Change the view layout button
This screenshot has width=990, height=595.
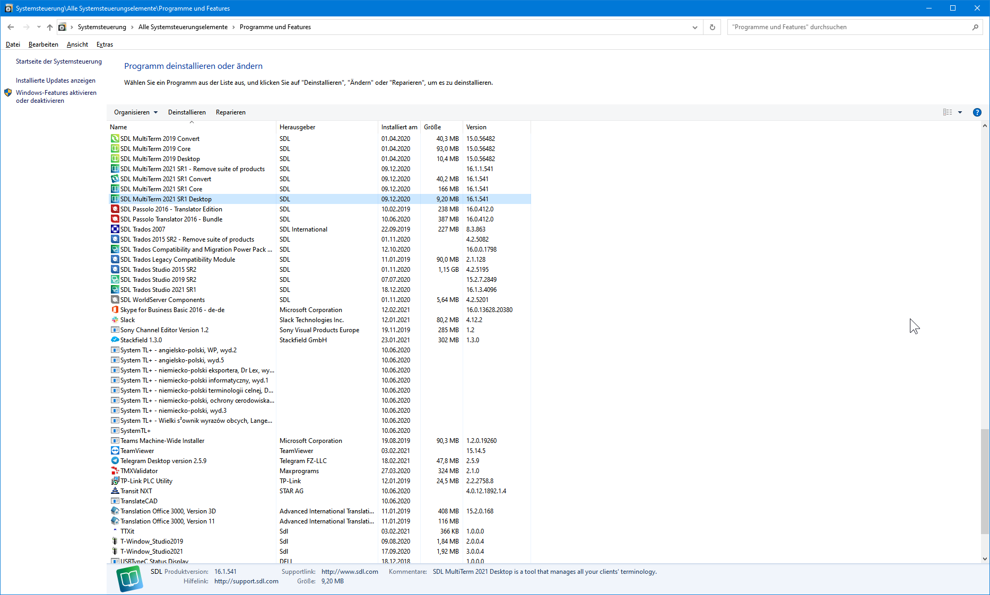click(948, 112)
